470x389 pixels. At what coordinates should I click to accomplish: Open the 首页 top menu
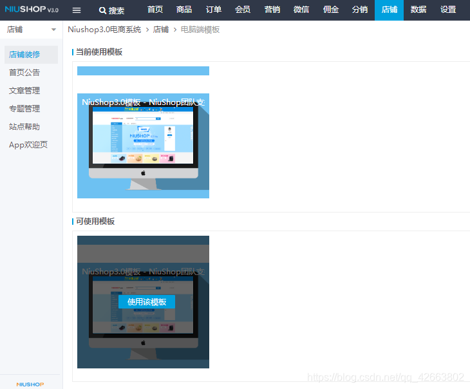(155, 10)
